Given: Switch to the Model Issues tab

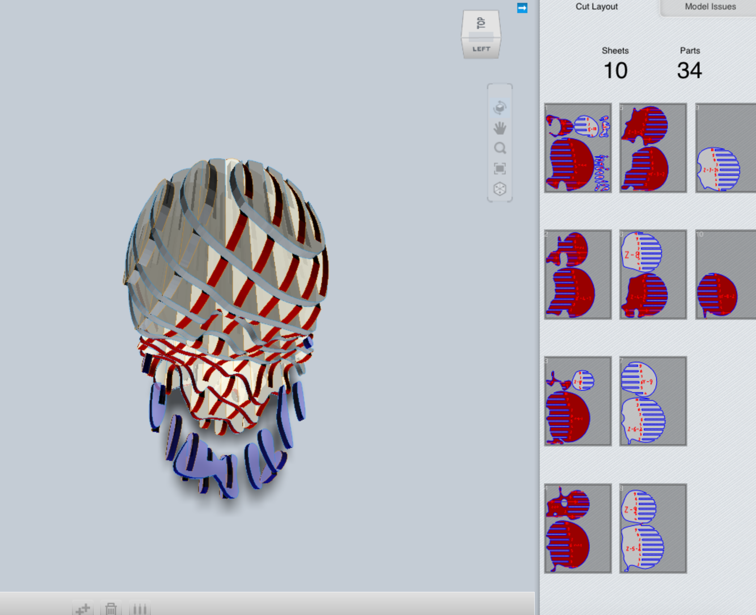Looking at the screenshot, I should [x=710, y=7].
